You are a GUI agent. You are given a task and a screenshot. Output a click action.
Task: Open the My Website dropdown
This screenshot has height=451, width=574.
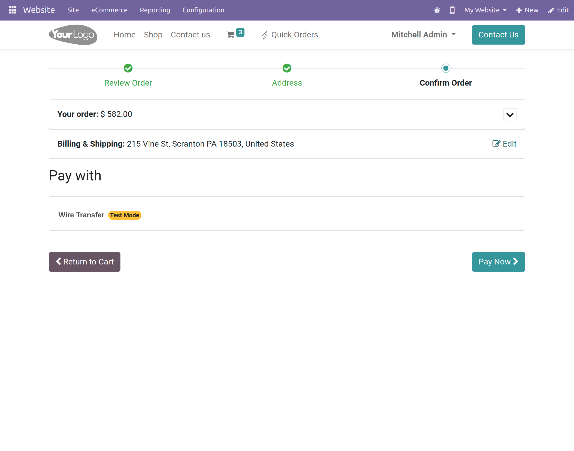click(x=485, y=10)
